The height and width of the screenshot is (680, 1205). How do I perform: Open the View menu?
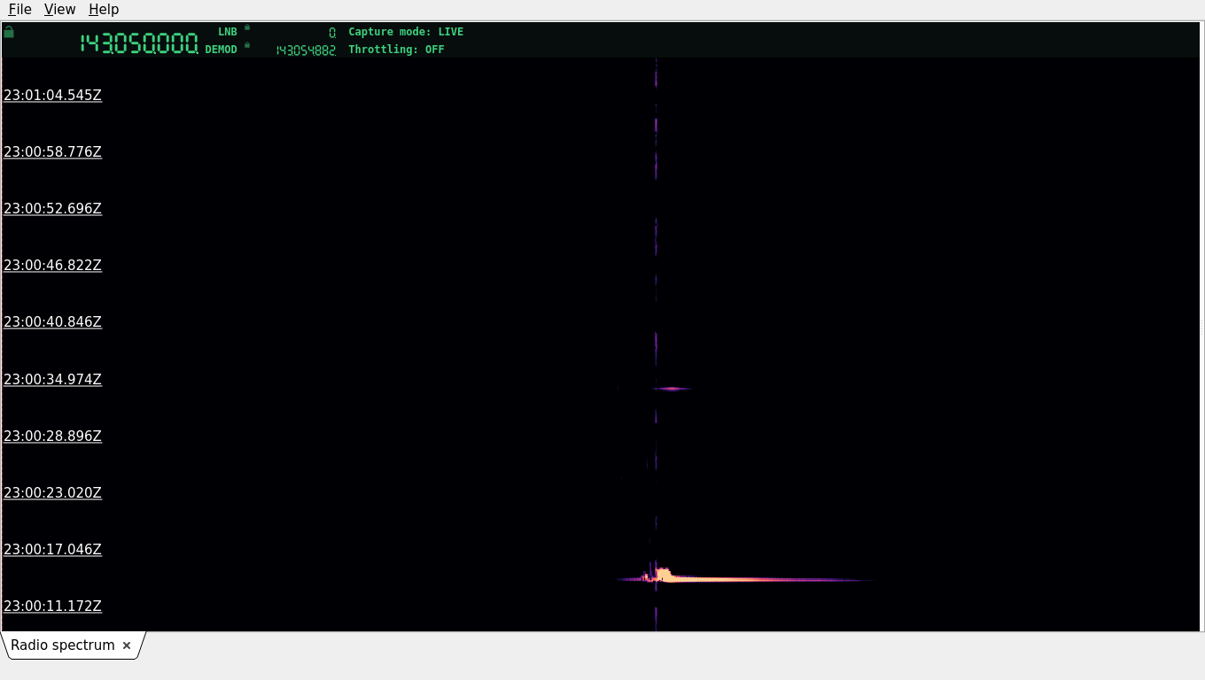[x=59, y=10]
